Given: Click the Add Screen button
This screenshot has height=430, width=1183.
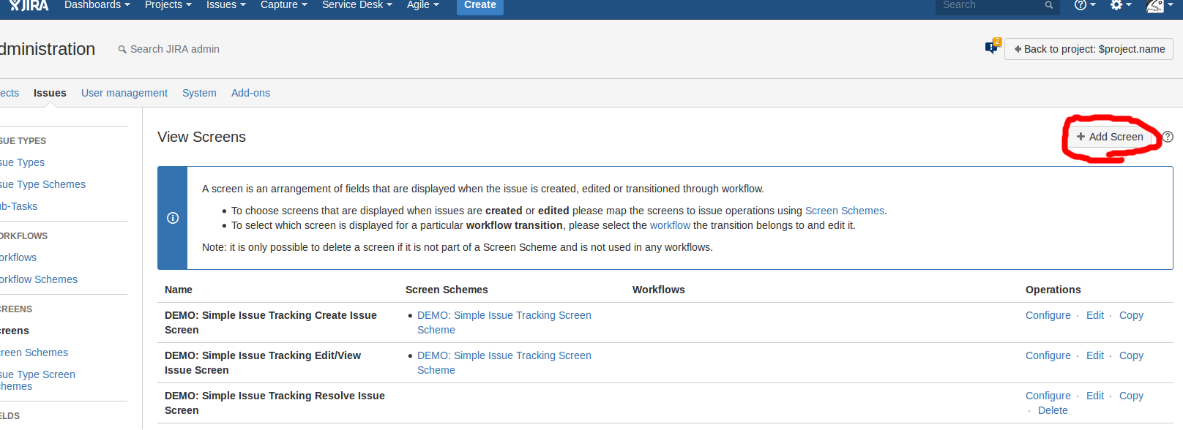Looking at the screenshot, I should pyautogui.click(x=1110, y=137).
